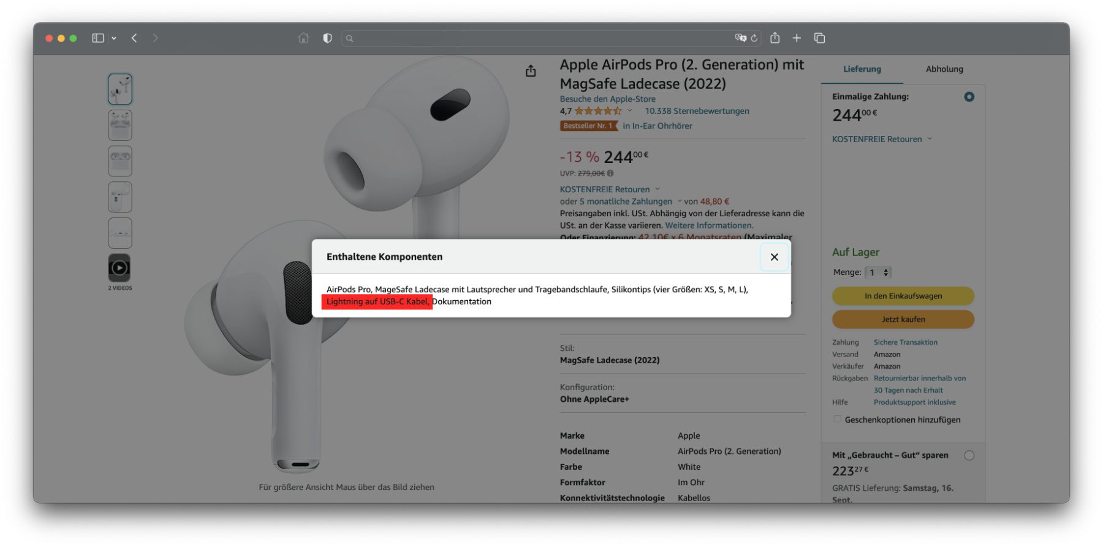Viewport: 1103px width, 547px height.
Task: Enable Geschenkoptionen hinzufügen checkbox
Action: point(837,420)
